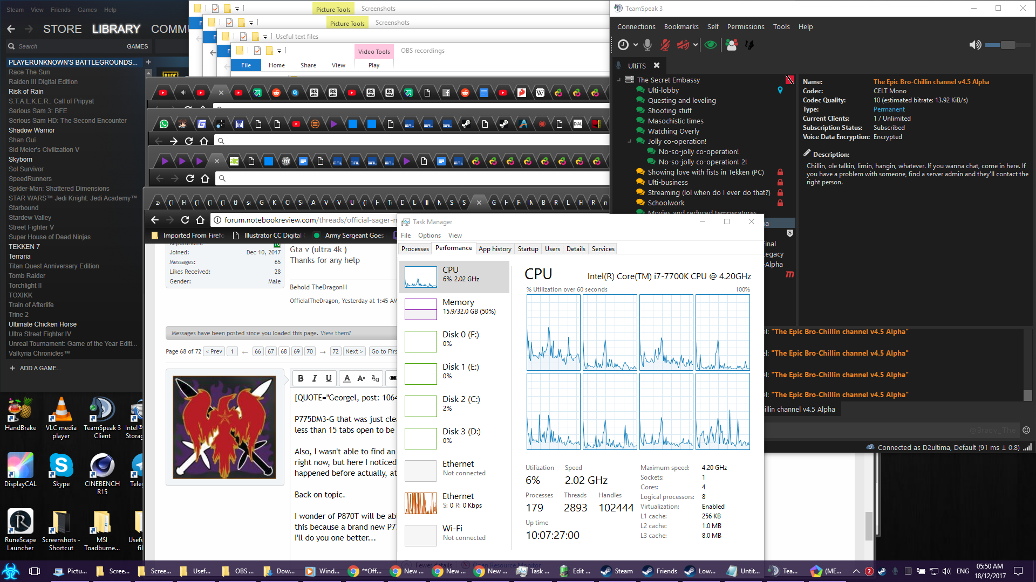Open font size option in forum editor
The image size is (1036, 582).
361,378
